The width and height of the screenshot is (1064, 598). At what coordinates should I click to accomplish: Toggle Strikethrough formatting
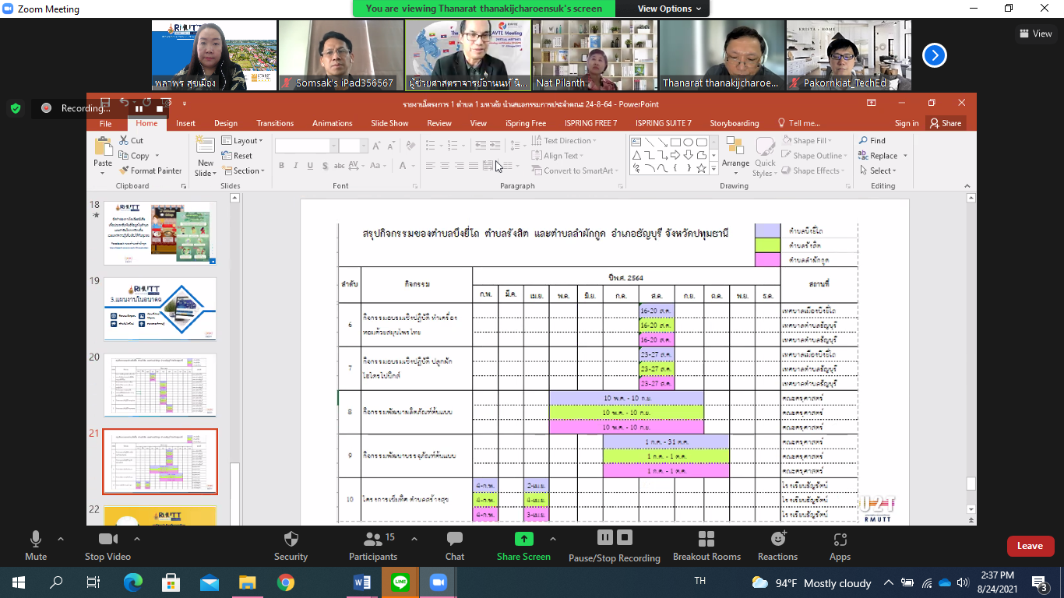(x=340, y=165)
